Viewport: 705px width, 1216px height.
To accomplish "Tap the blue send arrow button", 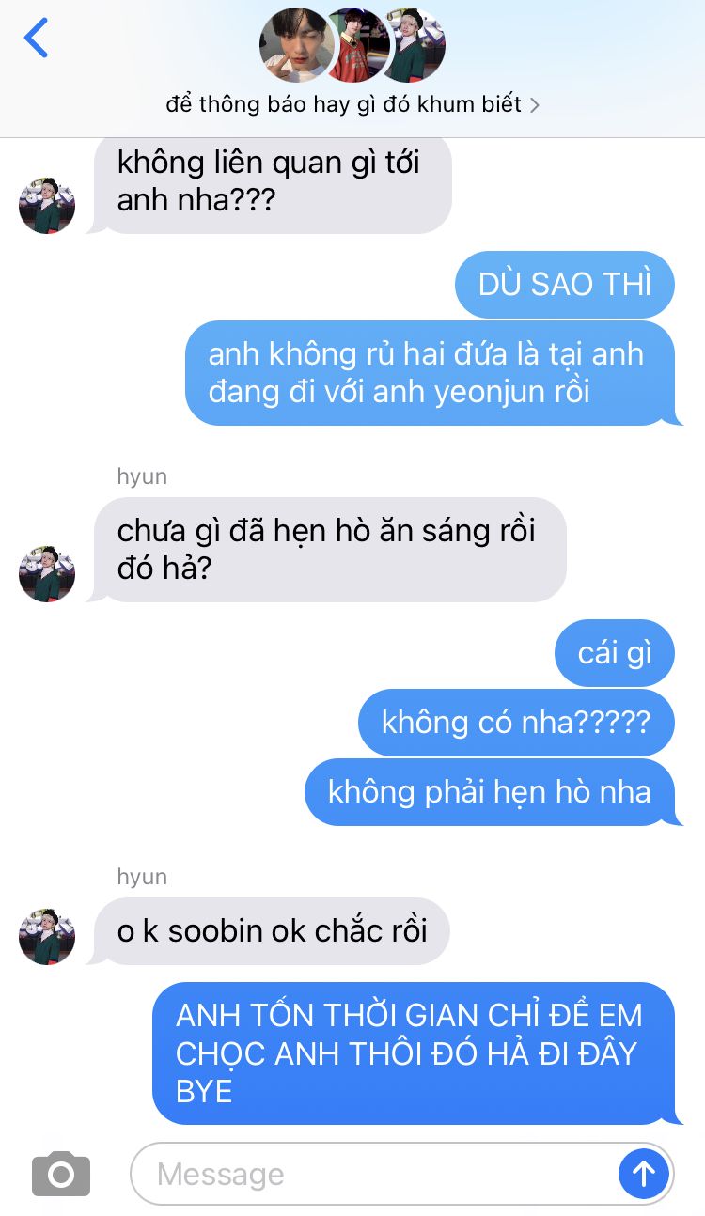I will (x=644, y=1173).
